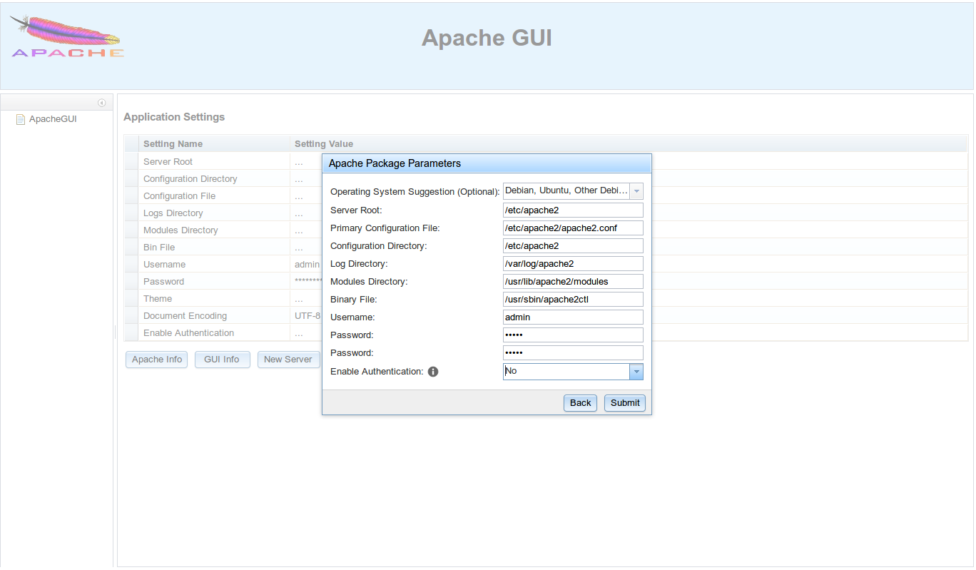This screenshot has height=570, width=976.
Task: Select ApacheGUI tree node
Action: [x=53, y=119]
